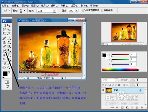
Task: Toggle lock image pixels brush icon
Action: [x=113, y=85]
